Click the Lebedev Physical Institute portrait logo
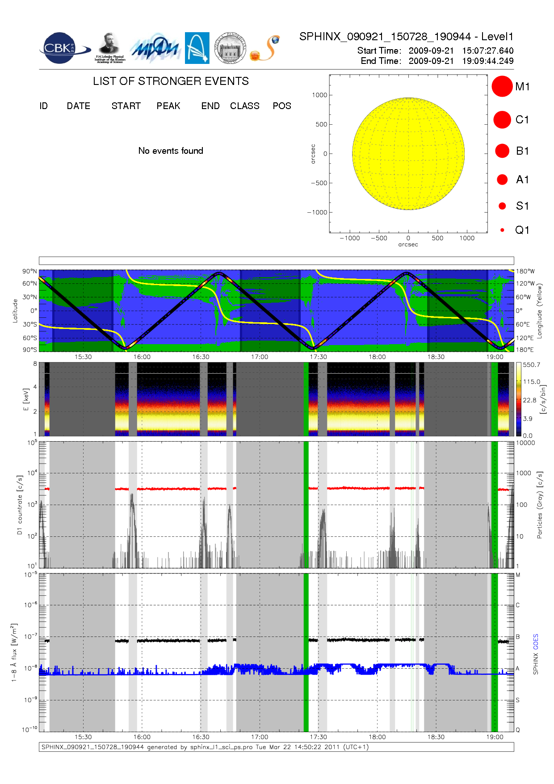Screen dimensions: 554x784 pyautogui.click(x=110, y=48)
